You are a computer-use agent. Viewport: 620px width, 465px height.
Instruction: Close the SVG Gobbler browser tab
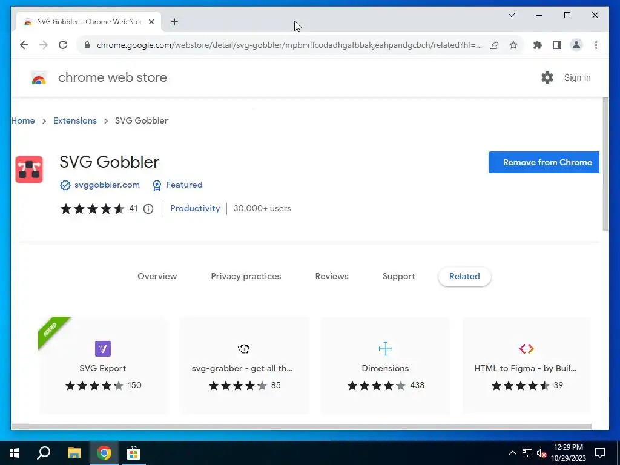click(151, 22)
